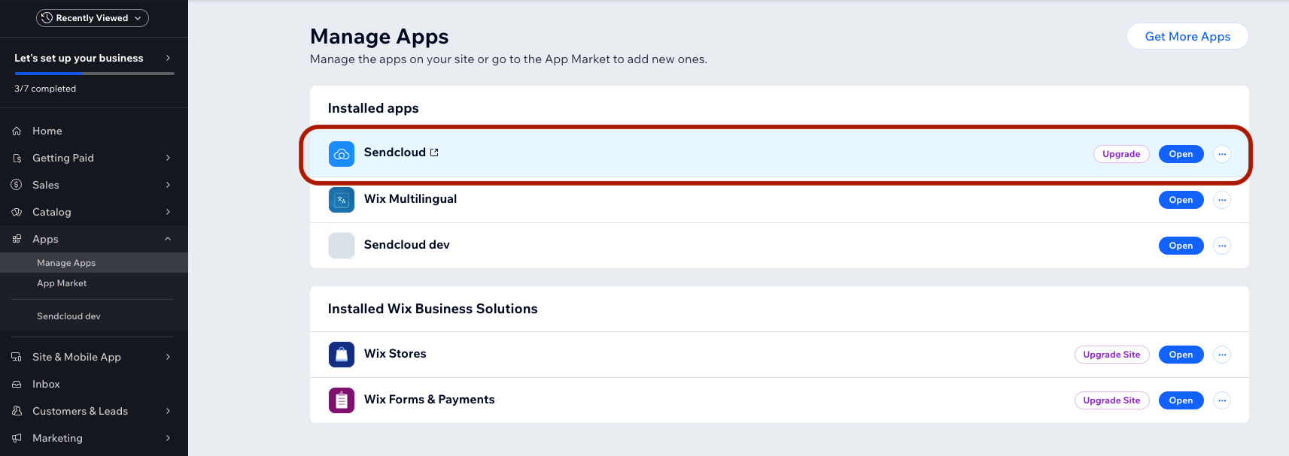Open the Sendcloud dev app
Image resolution: width=1289 pixels, height=456 pixels.
click(x=1181, y=246)
